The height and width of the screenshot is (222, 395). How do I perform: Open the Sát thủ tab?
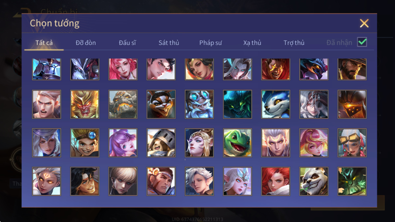pyautogui.click(x=169, y=43)
